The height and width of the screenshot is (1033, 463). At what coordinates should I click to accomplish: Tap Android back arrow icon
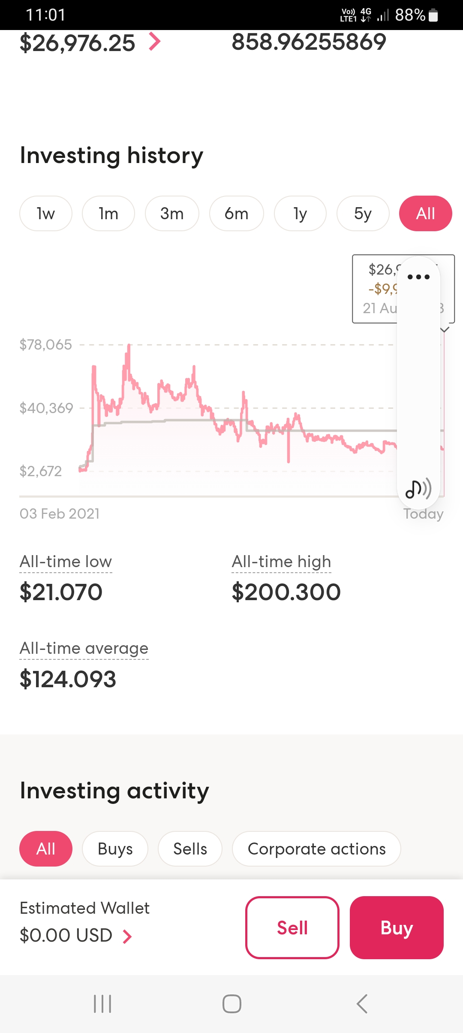click(x=362, y=1004)
